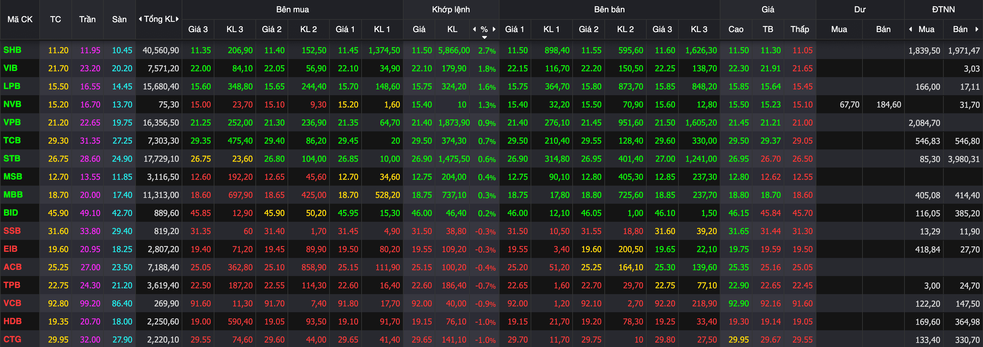Click HDB low price 19.05
983x347 pixels.
point(802,321)
